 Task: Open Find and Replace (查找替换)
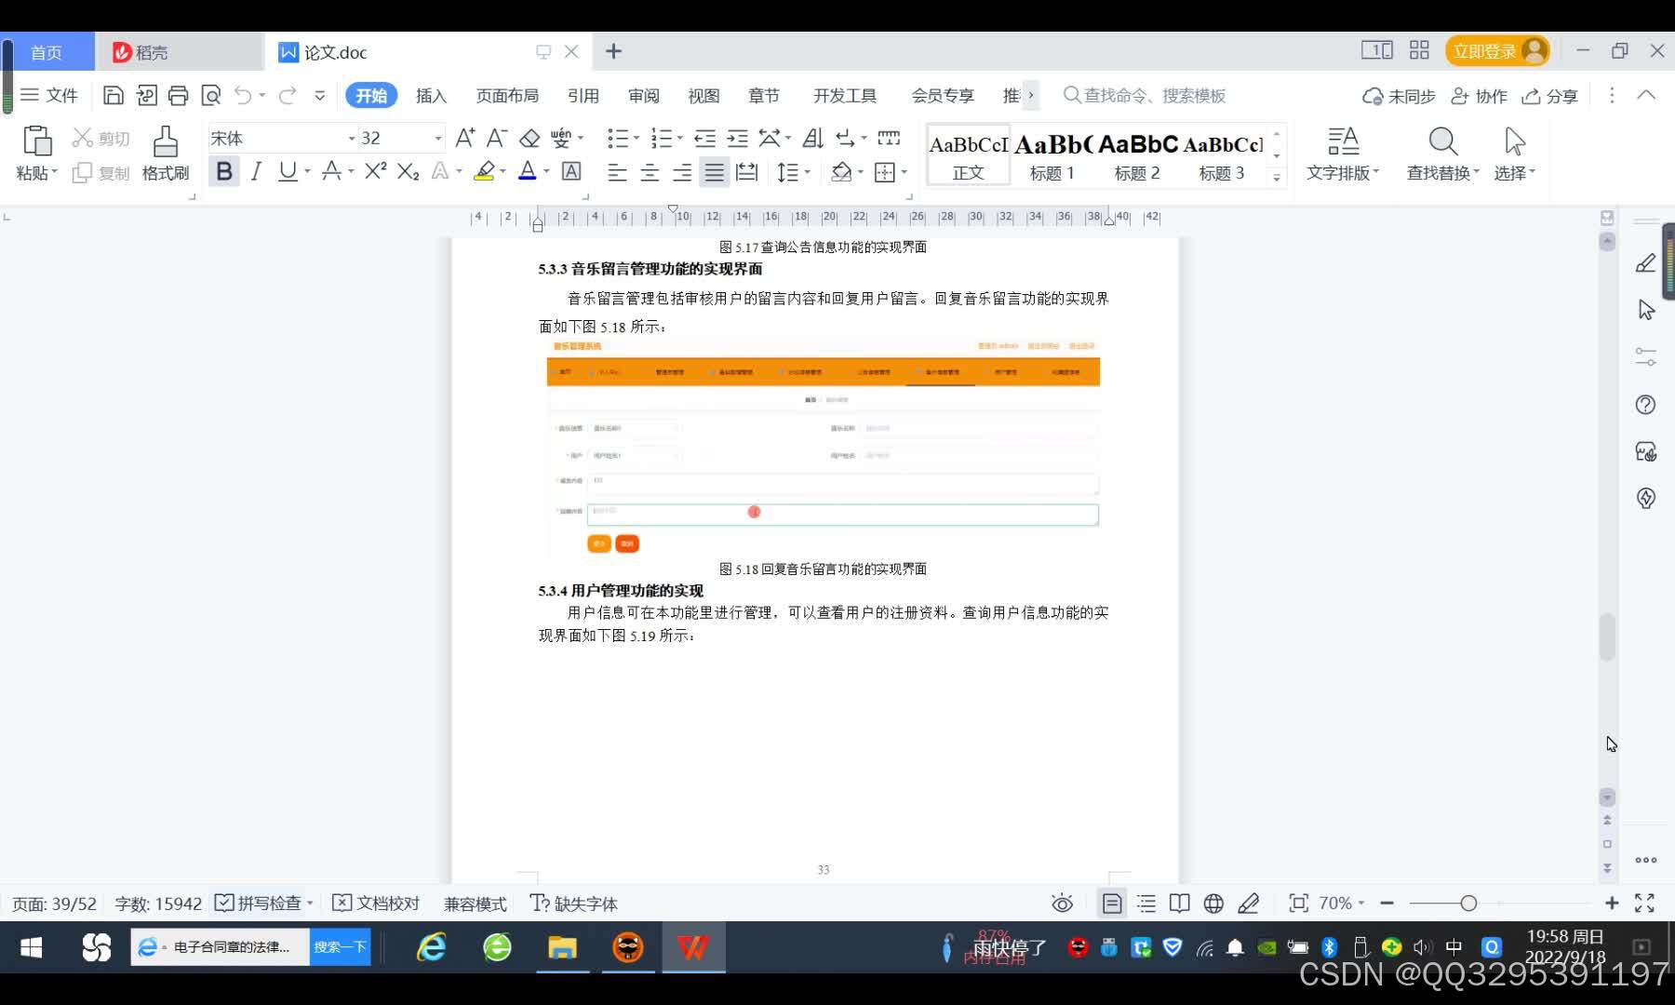click(x=1441, y=154)
